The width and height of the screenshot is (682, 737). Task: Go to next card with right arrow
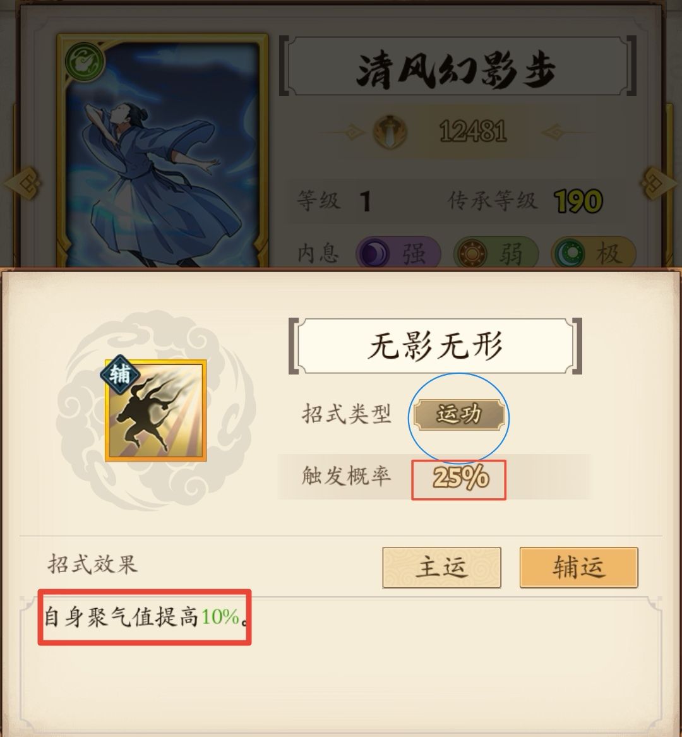point(659,183)
